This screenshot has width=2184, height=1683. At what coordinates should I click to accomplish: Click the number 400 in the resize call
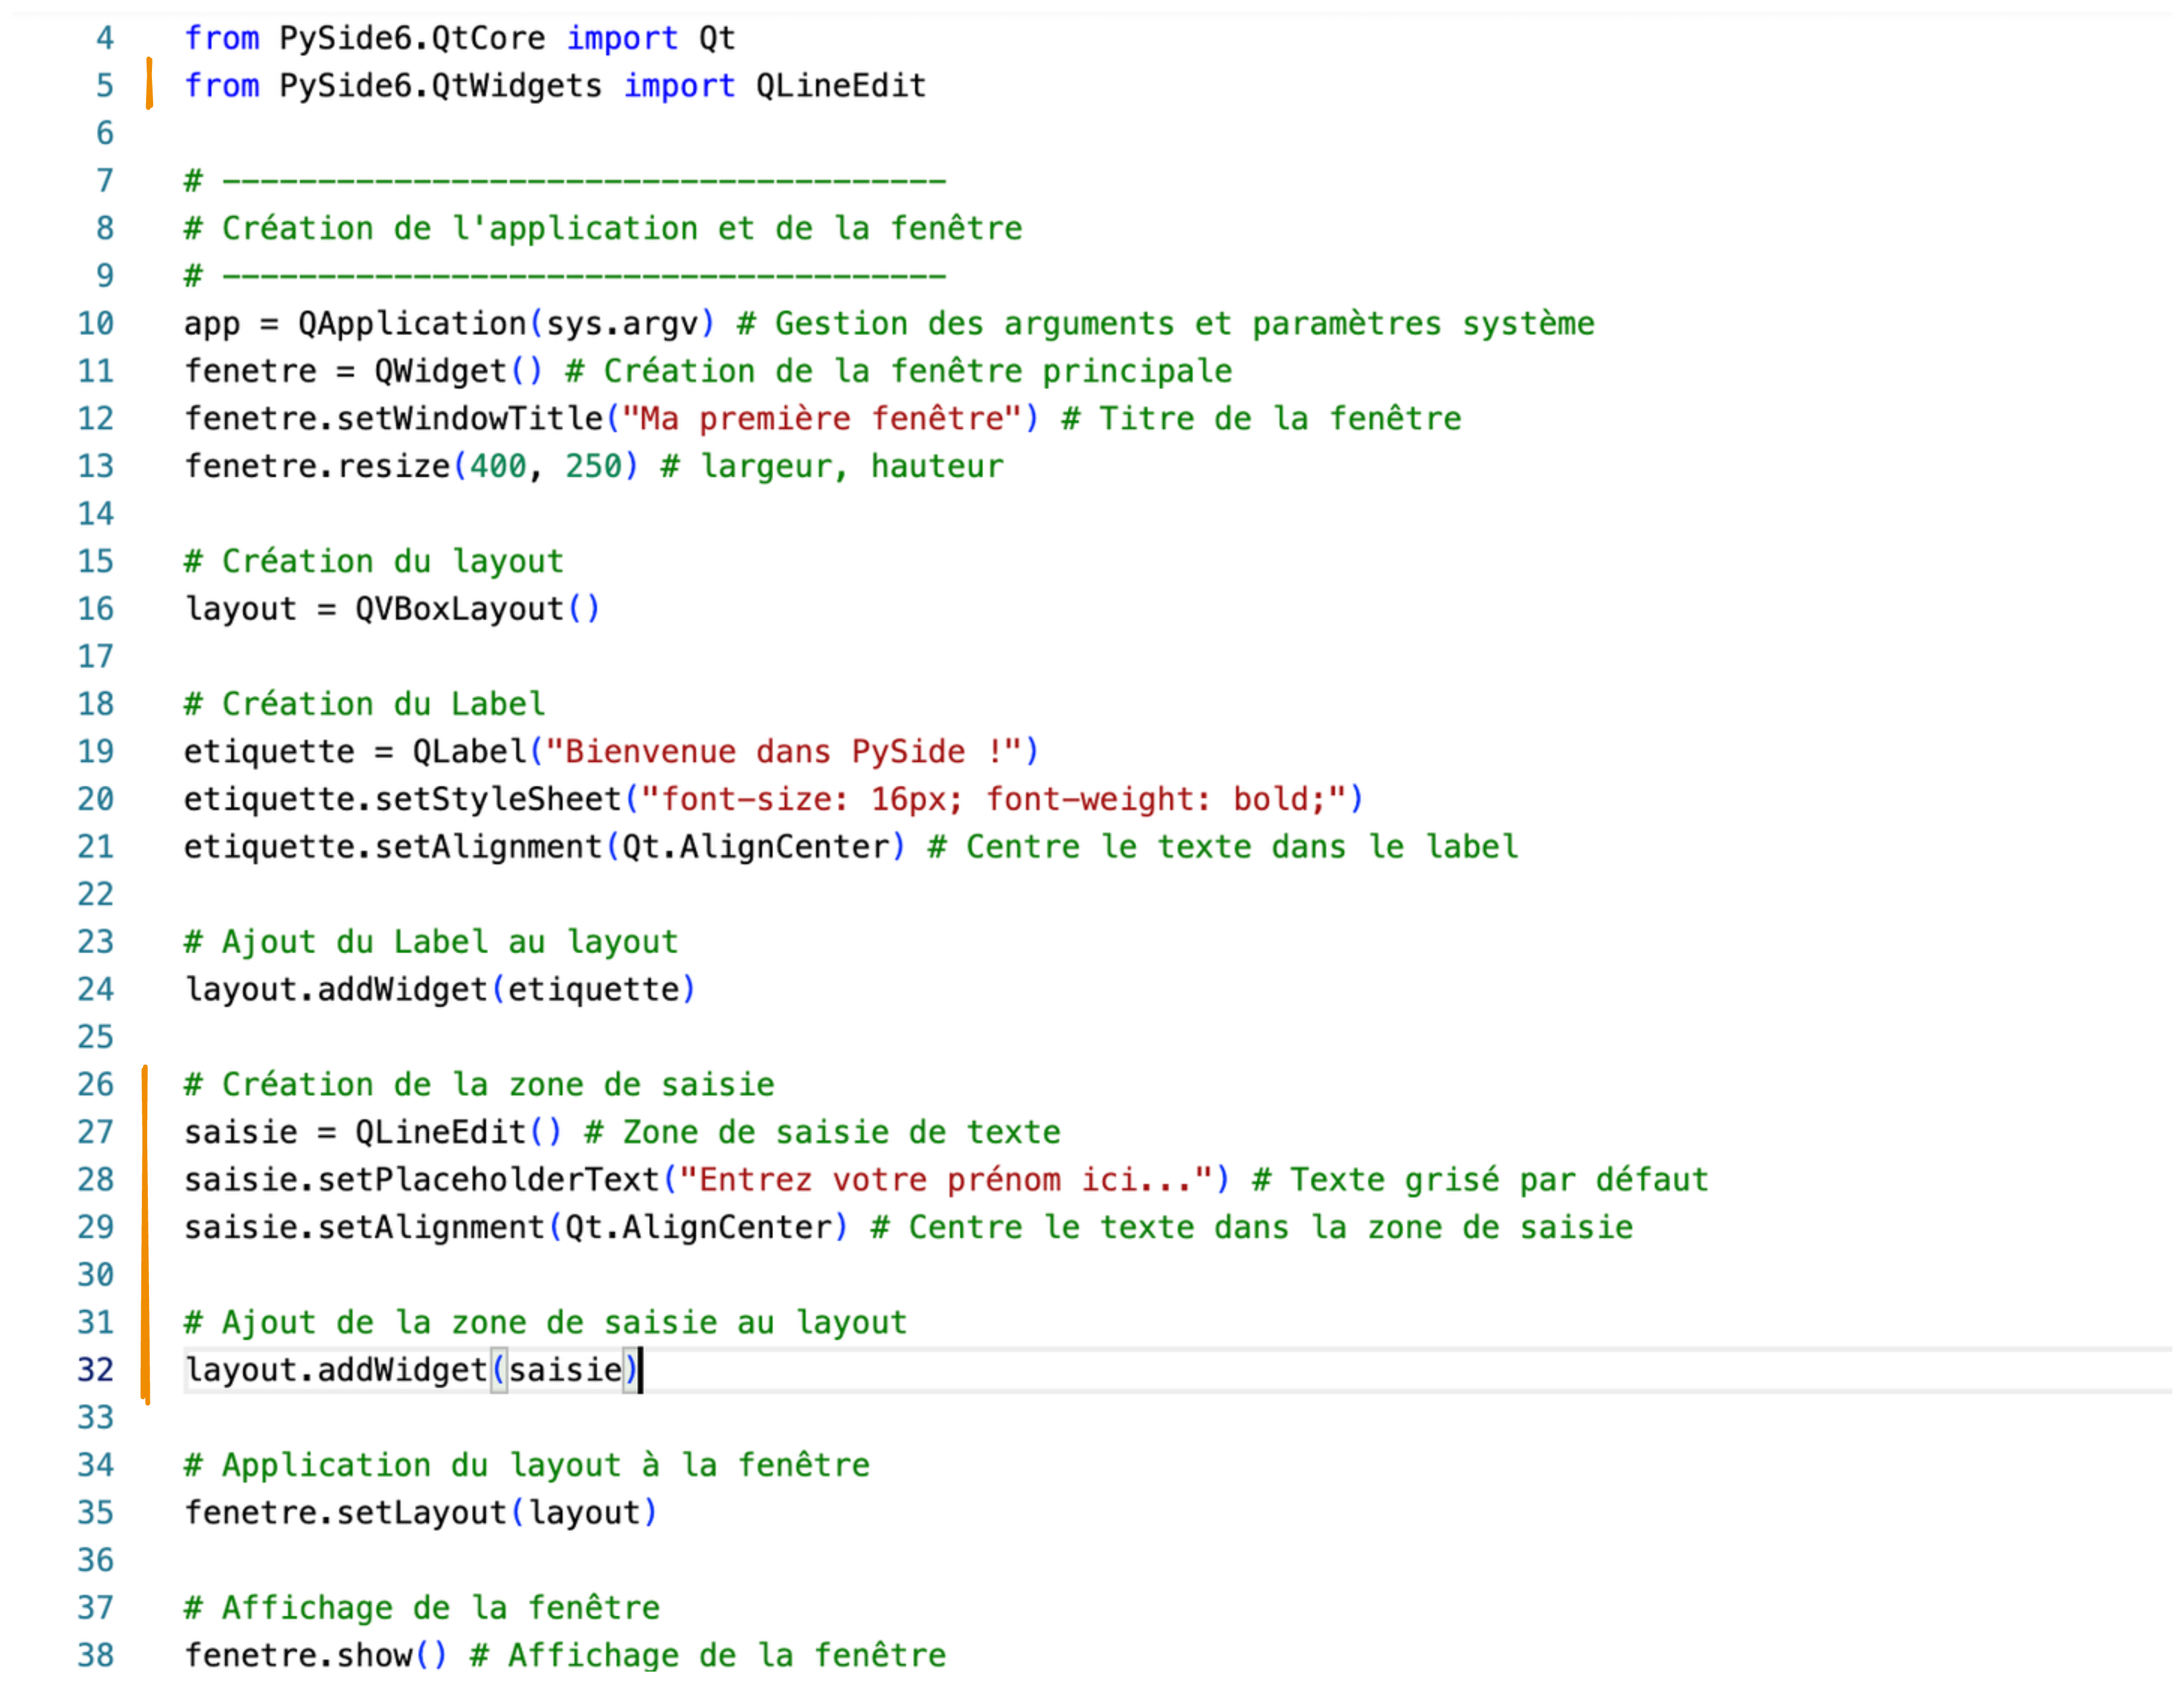[x=498, y=466]
